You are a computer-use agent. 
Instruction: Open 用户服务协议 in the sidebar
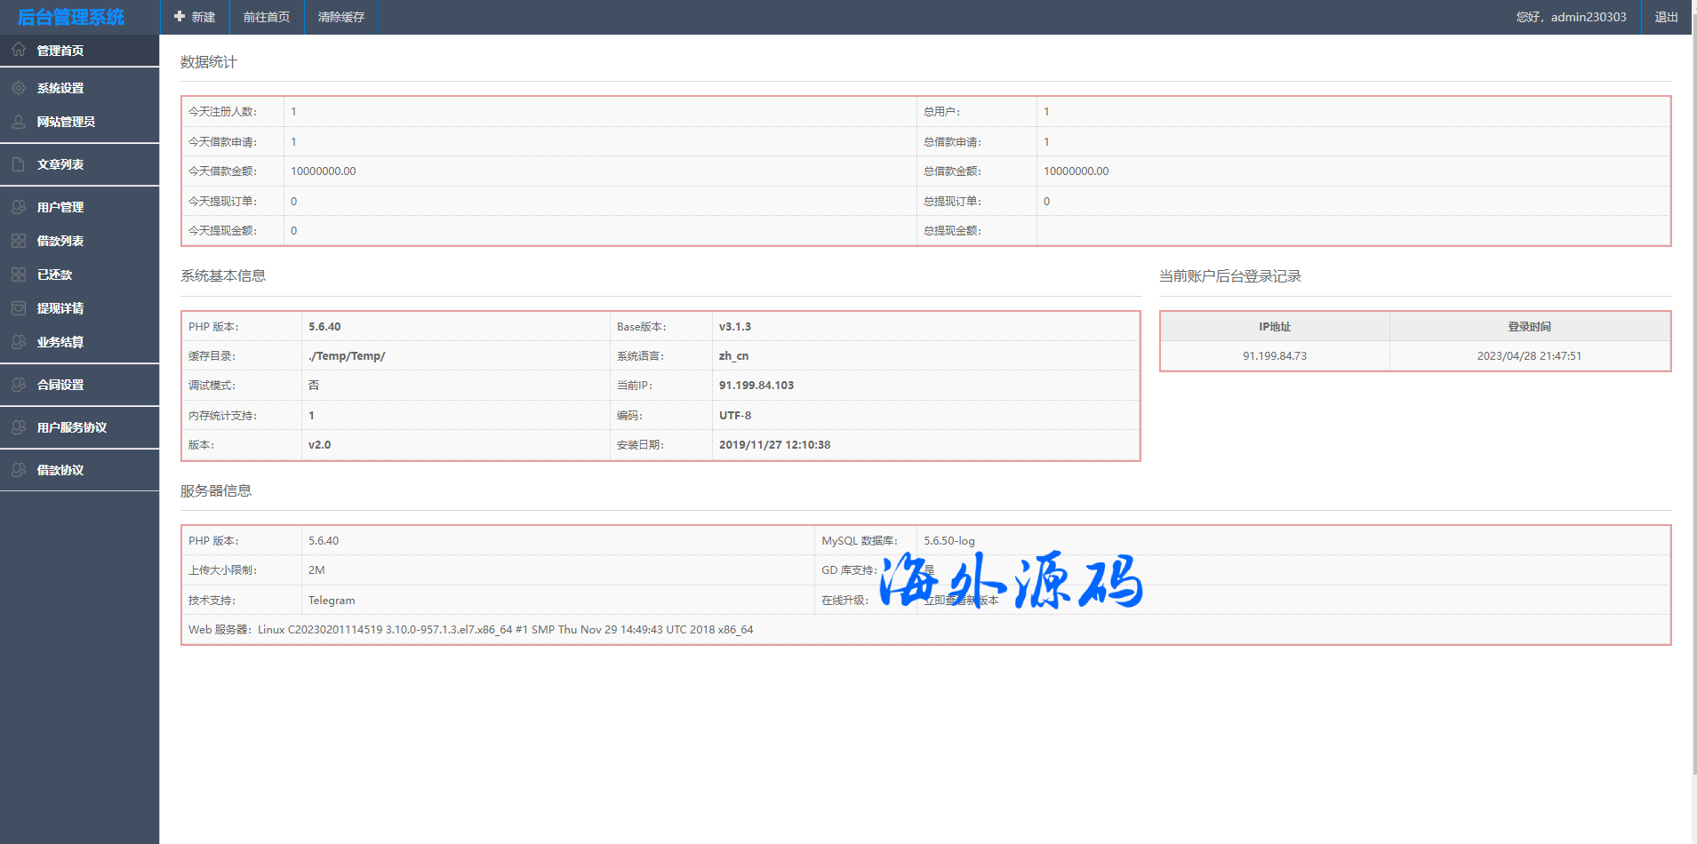tap(71, 427)
